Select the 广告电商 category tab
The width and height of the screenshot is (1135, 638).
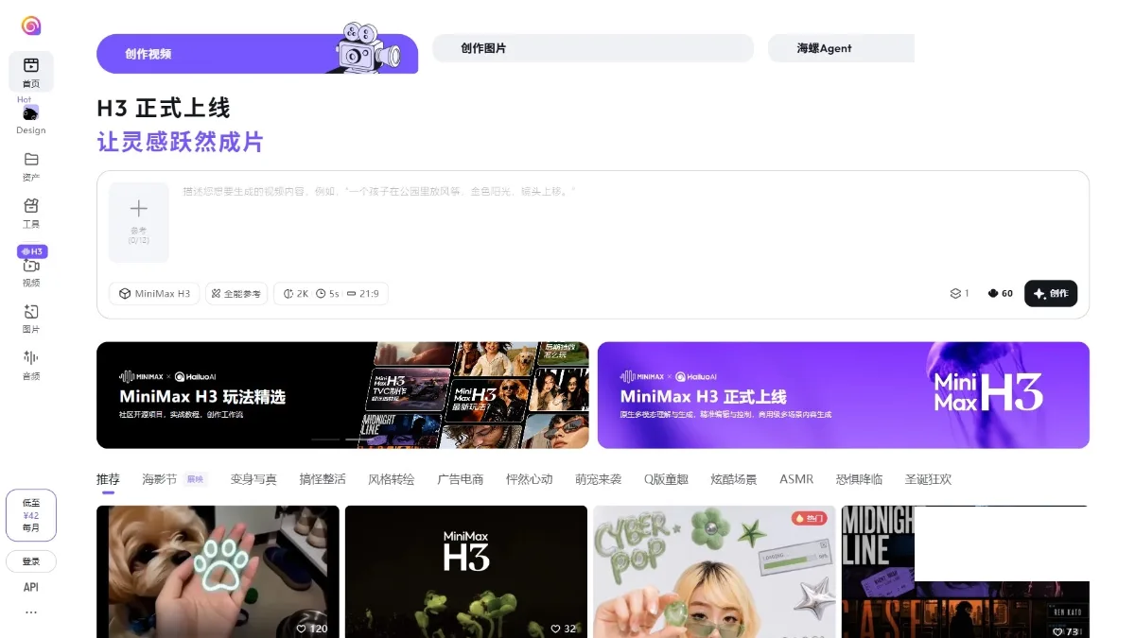(460, 479)
